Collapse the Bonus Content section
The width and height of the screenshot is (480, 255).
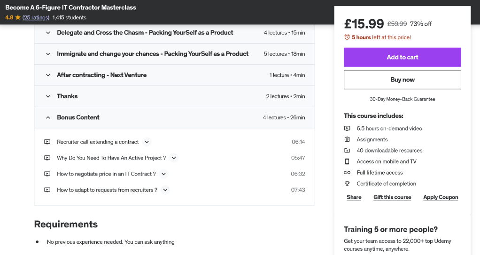point(175,117)
